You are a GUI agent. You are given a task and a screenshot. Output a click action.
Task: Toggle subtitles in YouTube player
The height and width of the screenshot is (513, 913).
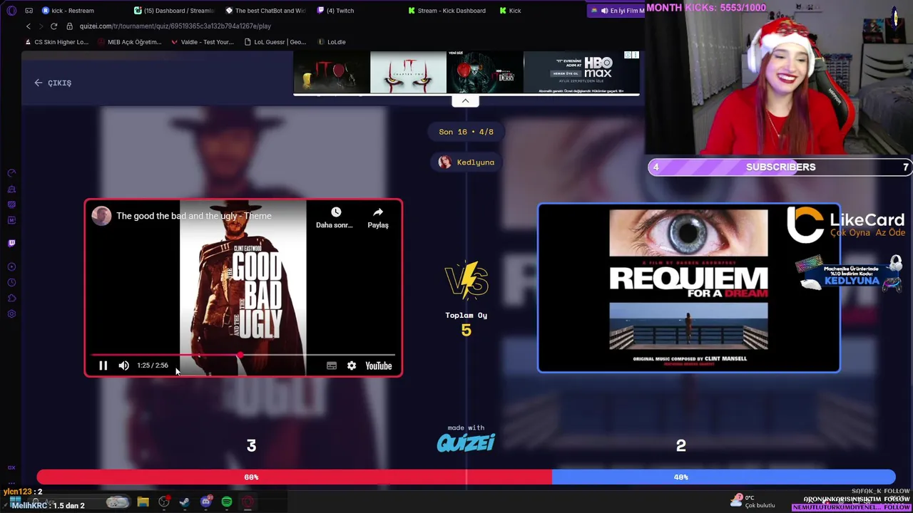332,366
